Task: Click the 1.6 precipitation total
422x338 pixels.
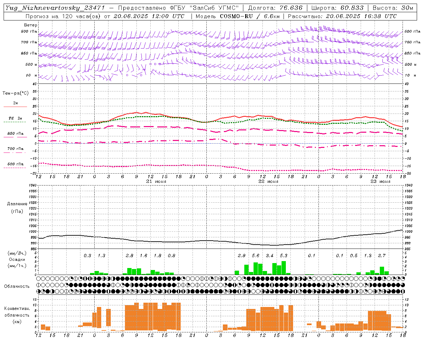Action: point(143,255)
